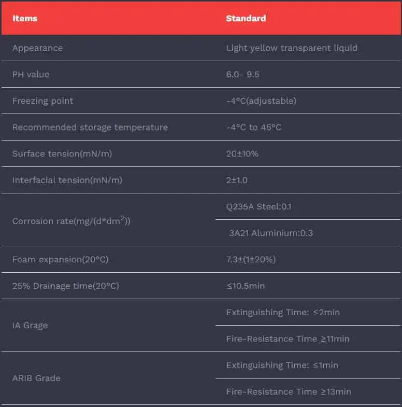Click the Items column header
The height and width of the screenshot is (407, 402).
point(25,18)
